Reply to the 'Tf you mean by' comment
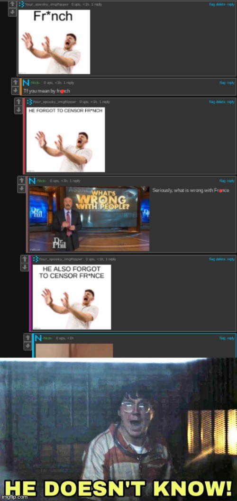The width and height of the screenshot is (237, 501). tap(231, 83)
